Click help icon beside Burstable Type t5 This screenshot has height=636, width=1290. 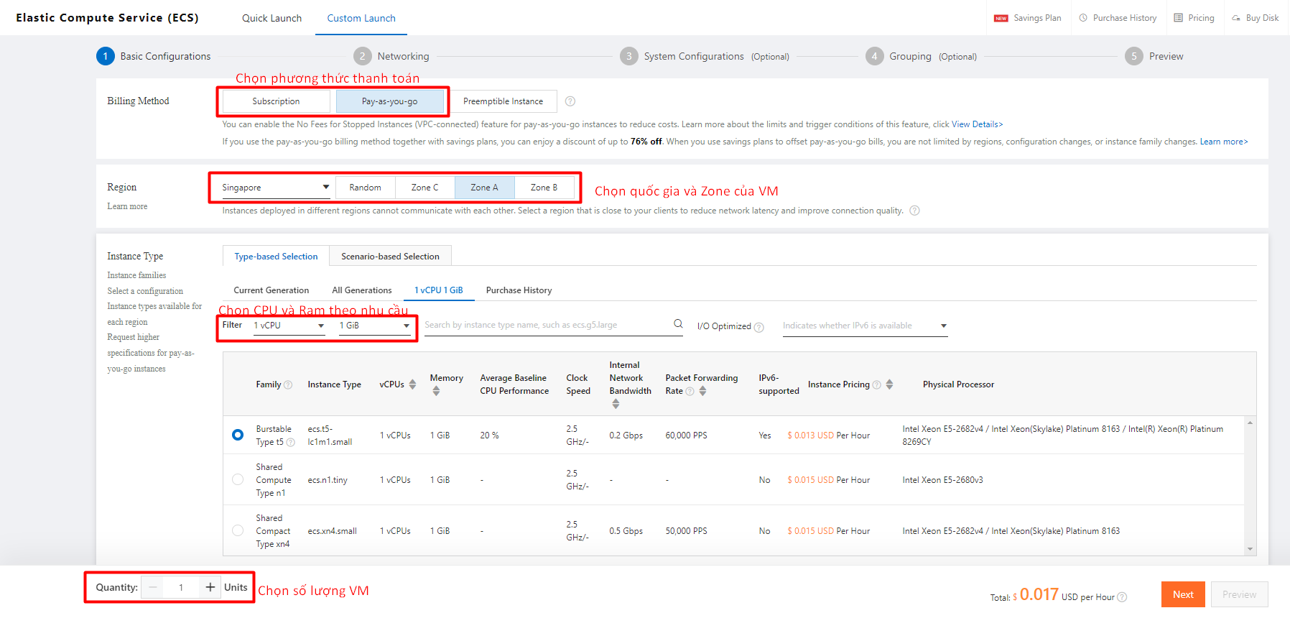pyautogui.click(x=291, y=443)
